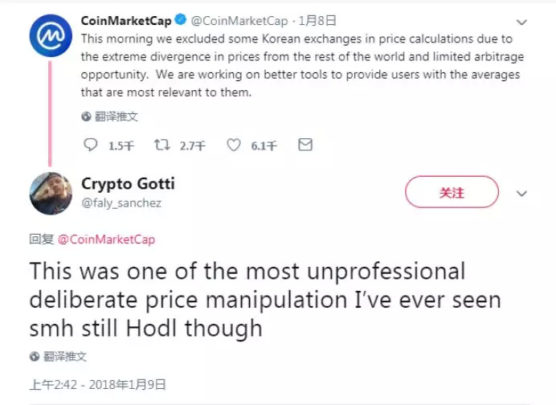Translate the CoinMarketCap tweet text

117,117
